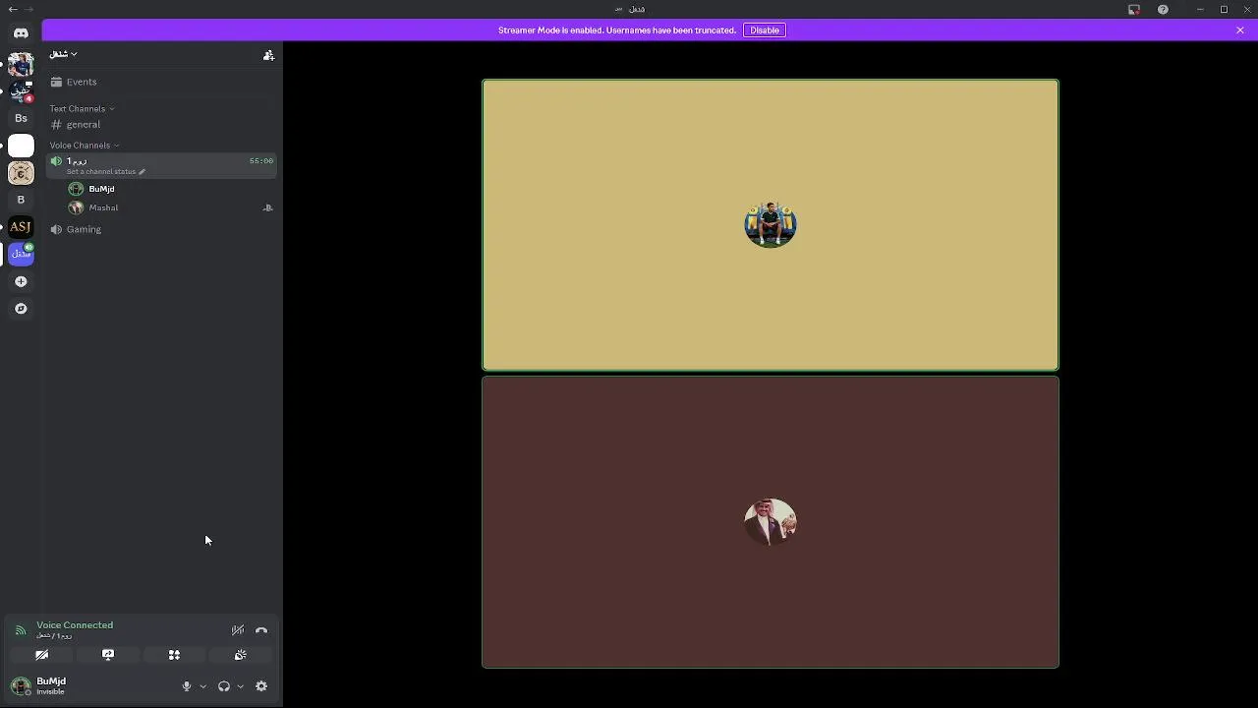Click PlayStation icon next to Mashal

point(267,208)
